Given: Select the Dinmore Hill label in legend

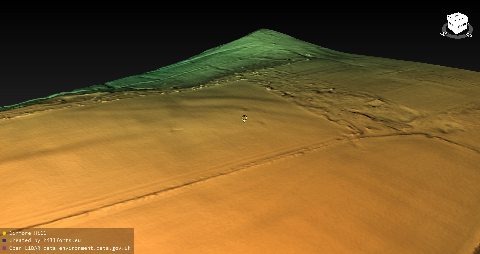Looking at the screenshot, I should tap(28, 233).
